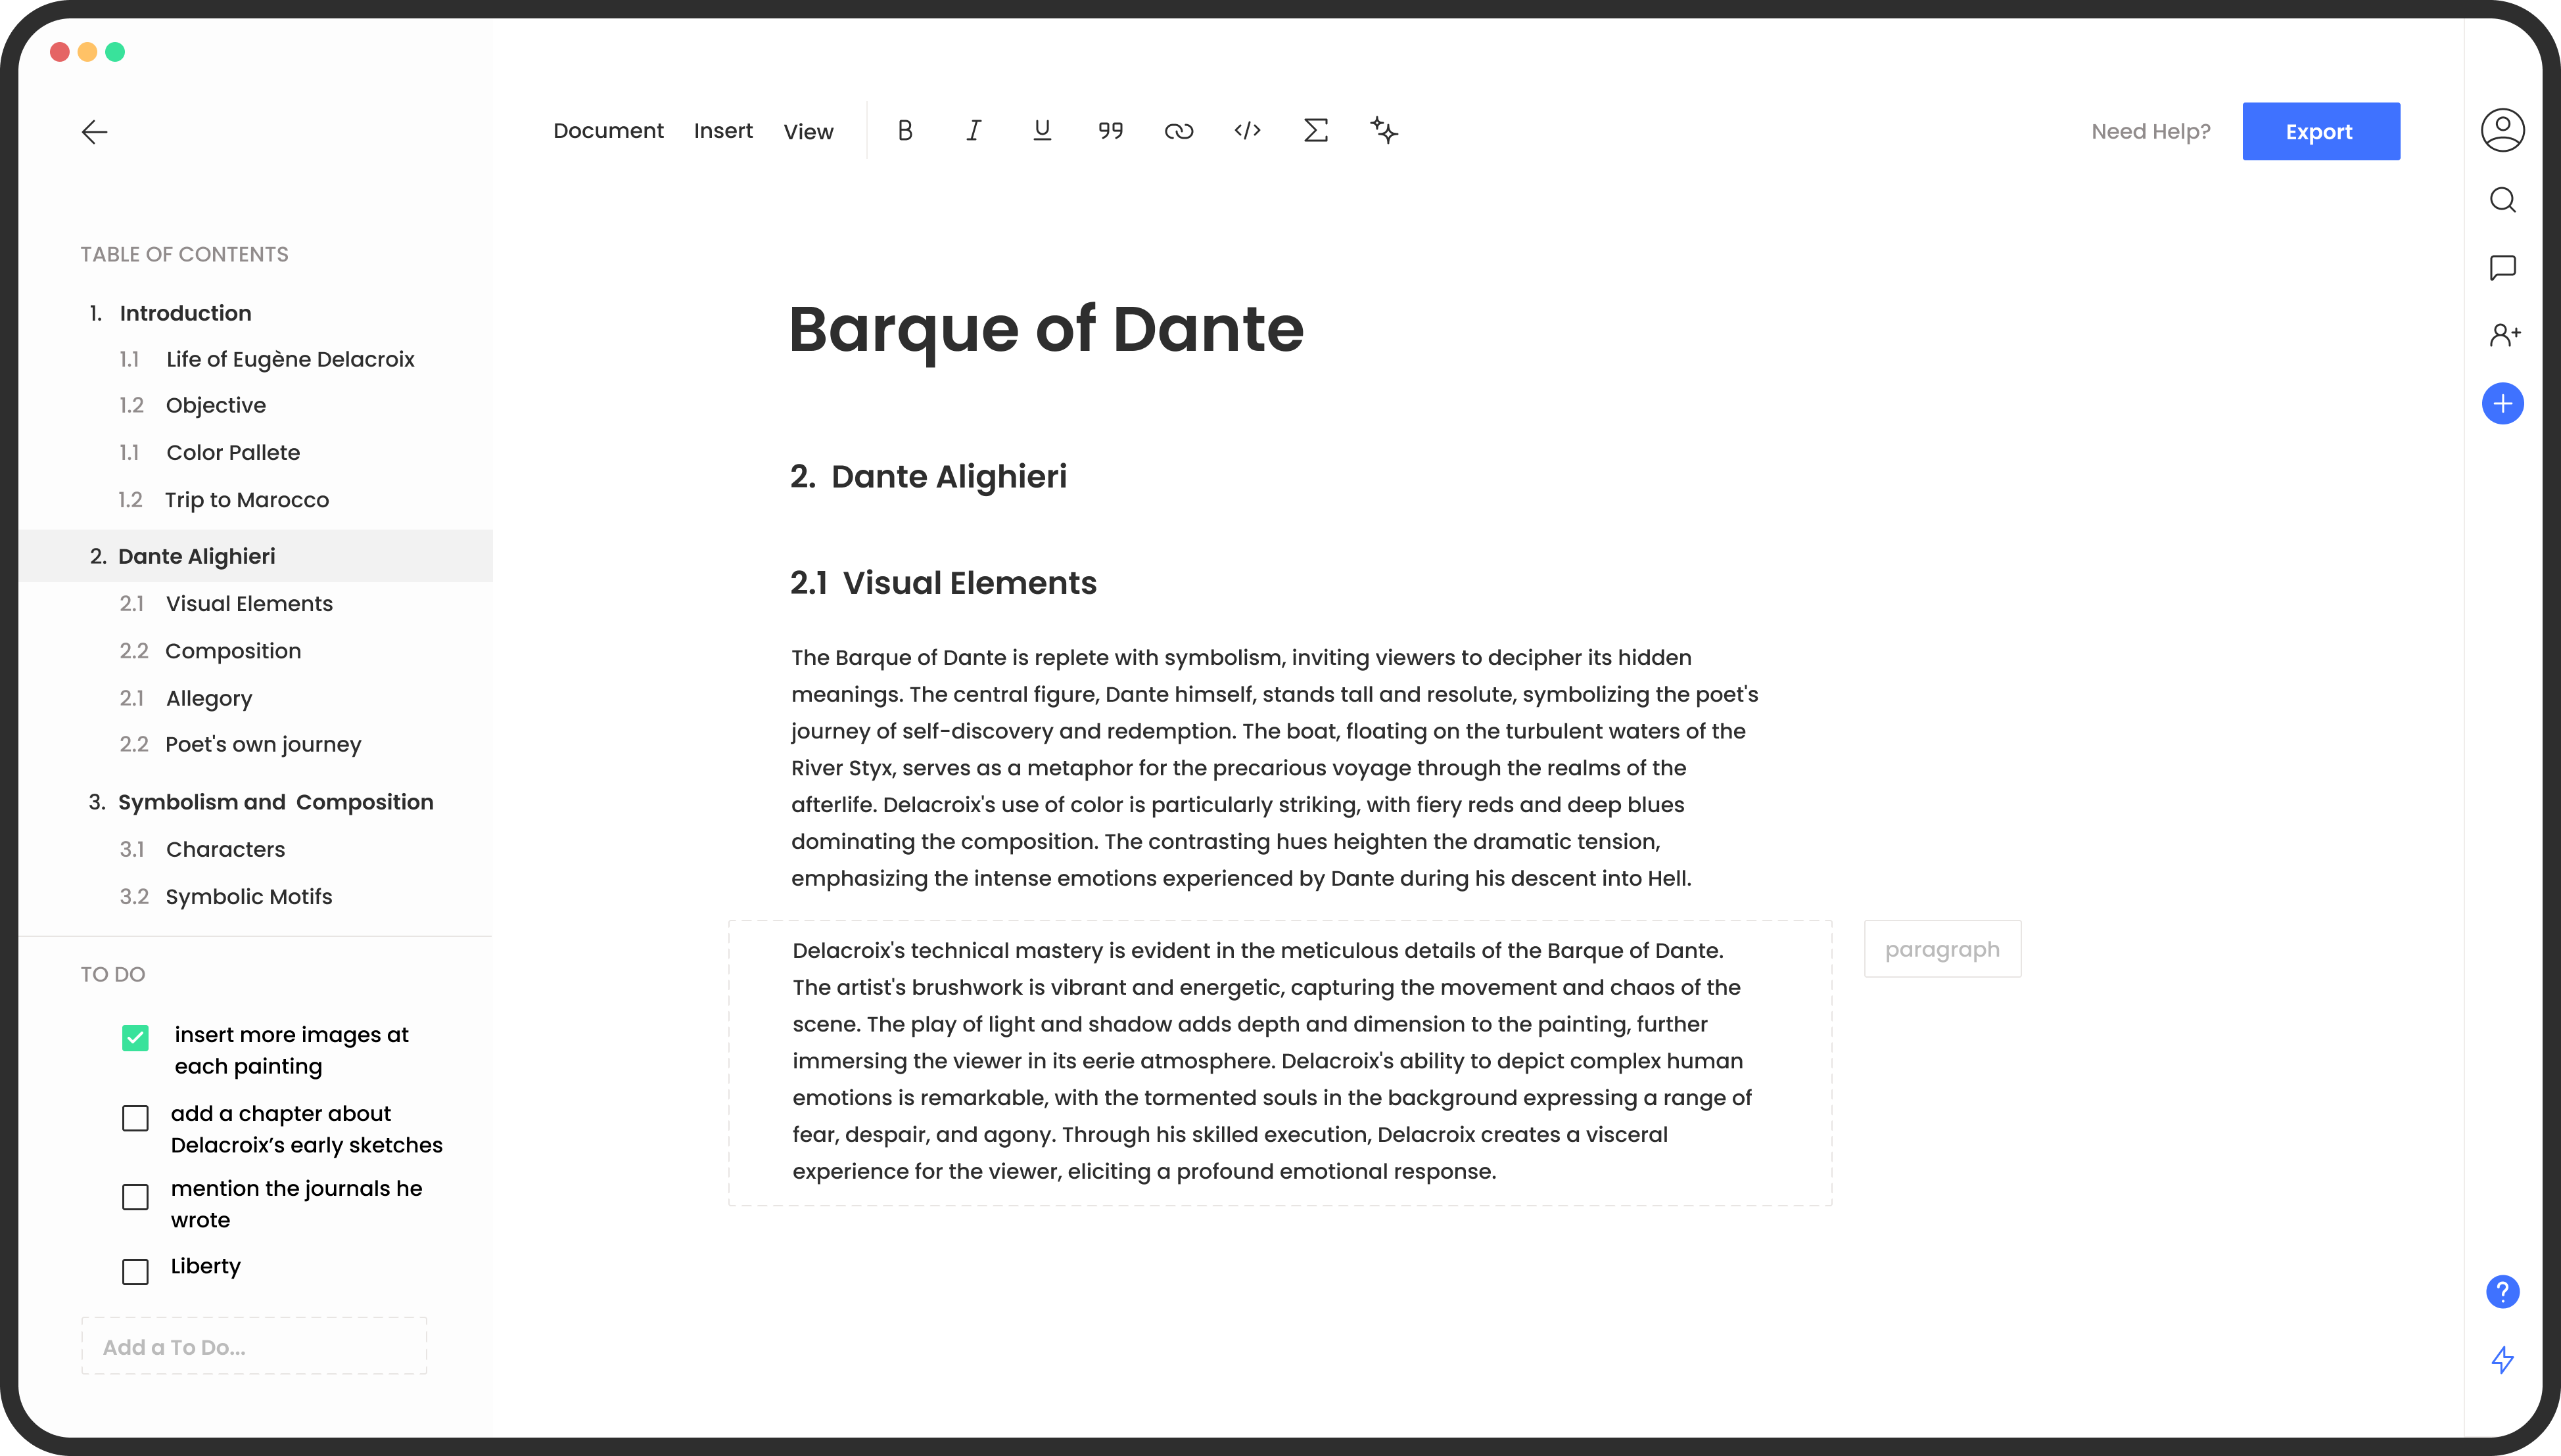Click the blue plus button

tap(2502, 404)
